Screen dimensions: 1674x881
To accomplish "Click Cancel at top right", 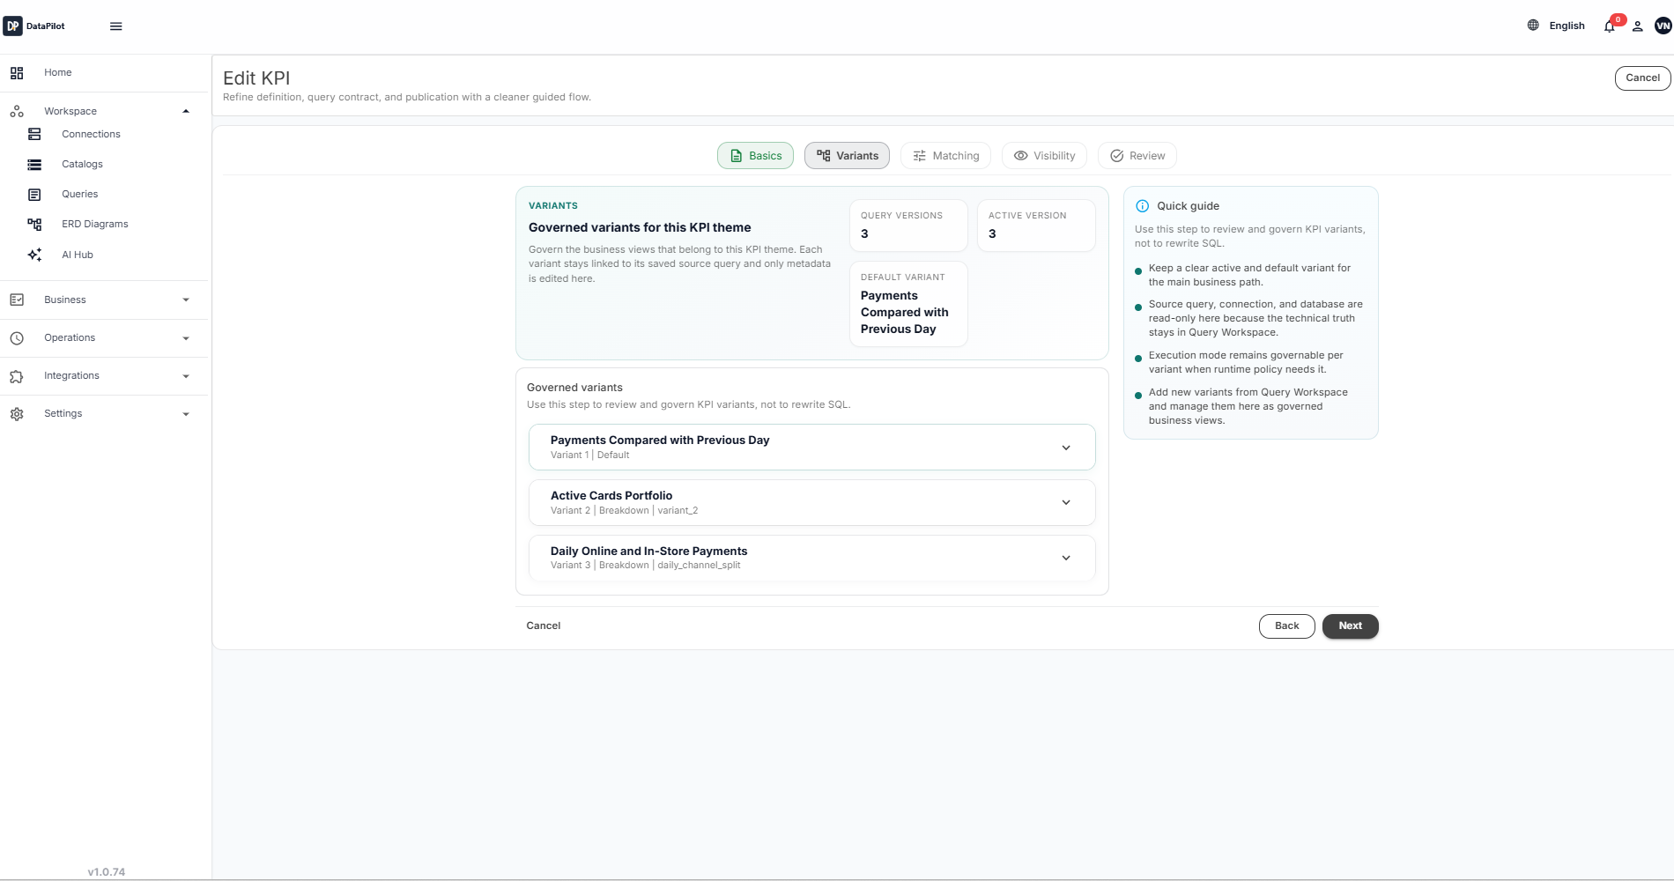I will pos(1642,78).
